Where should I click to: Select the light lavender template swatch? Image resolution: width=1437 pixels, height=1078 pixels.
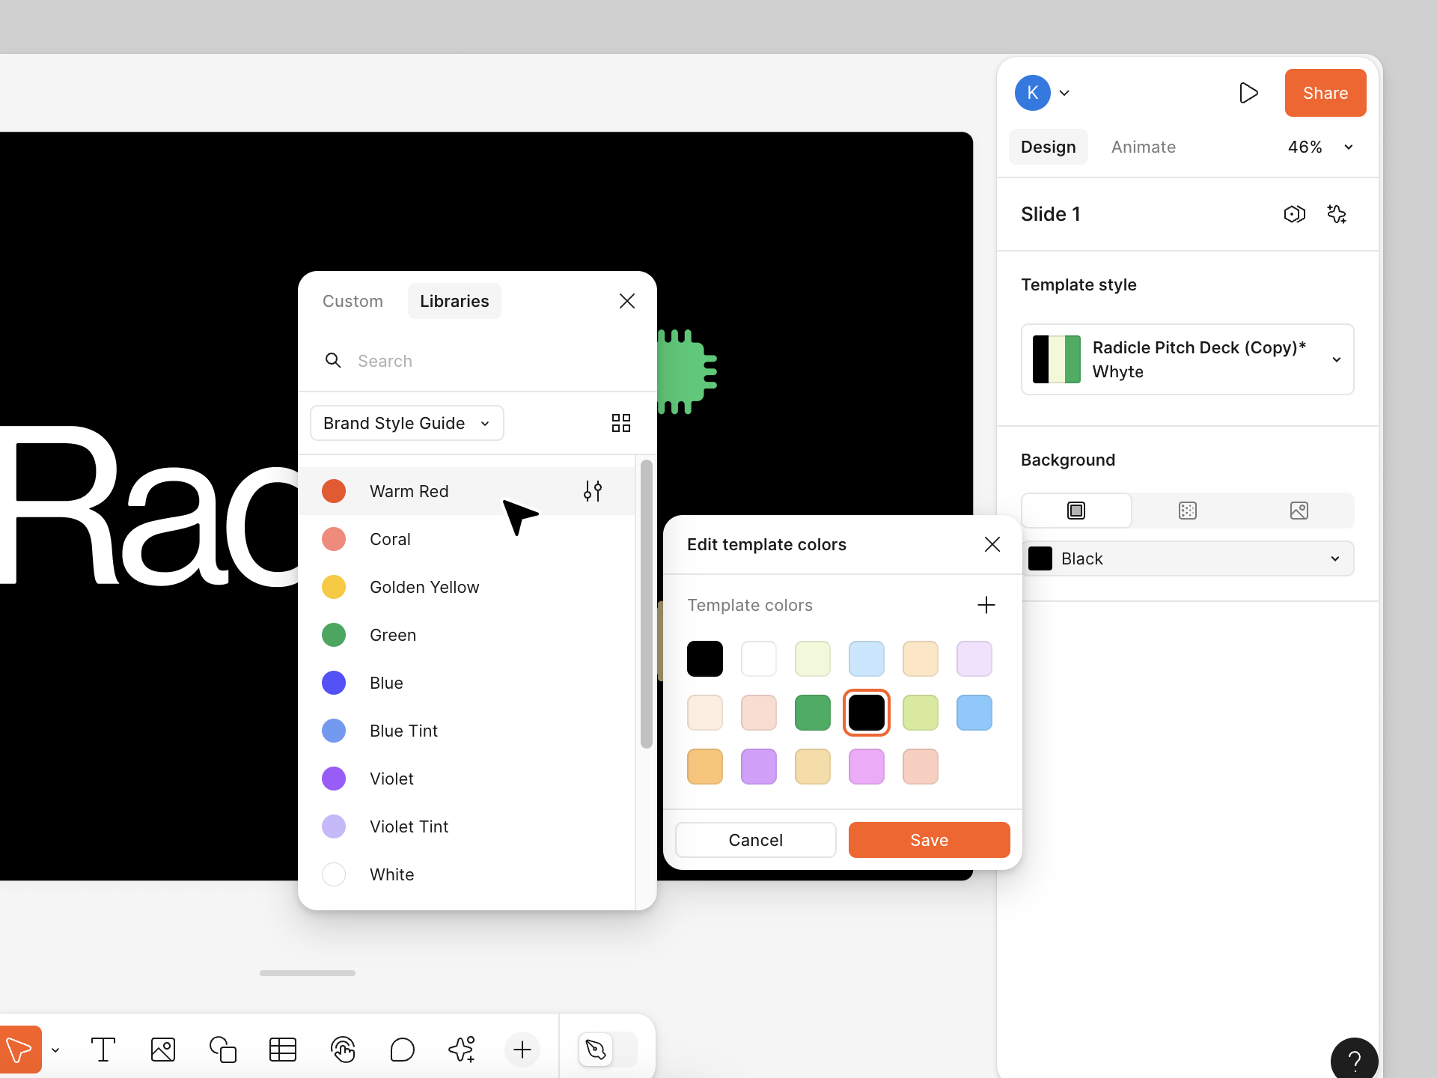(974, 659)
